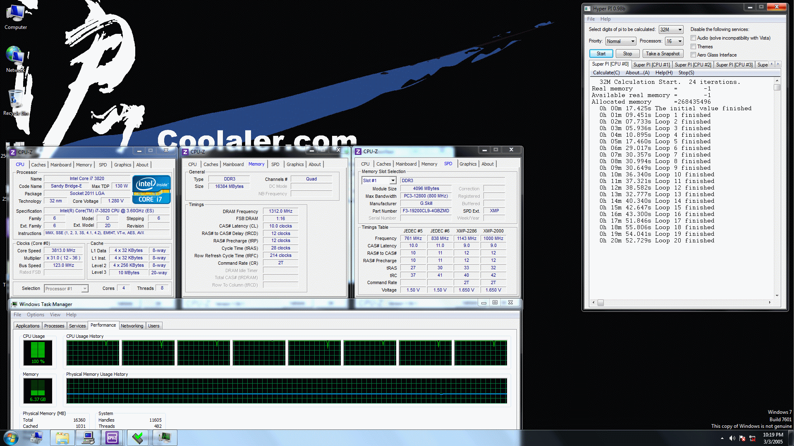Open Hyper PI Help menu
The width and height of the screenshot is (794, 446).
(605, 19)
